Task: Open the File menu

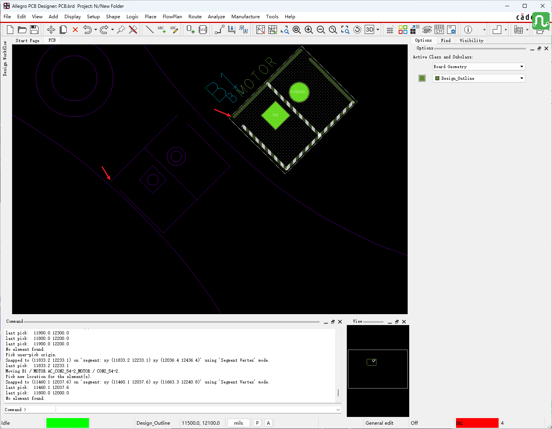Action: click(7, 16)
